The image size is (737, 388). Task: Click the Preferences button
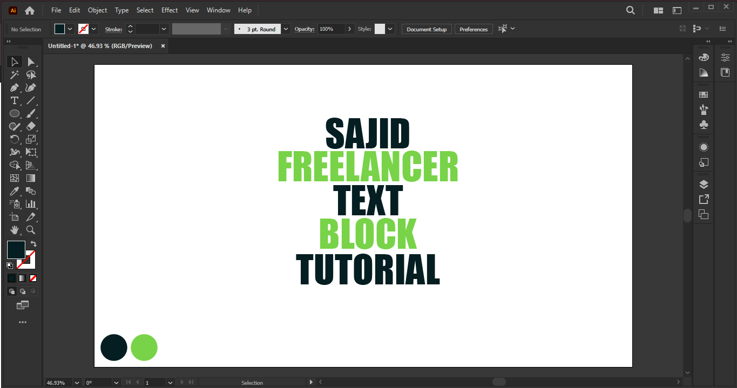click(474, 29)
